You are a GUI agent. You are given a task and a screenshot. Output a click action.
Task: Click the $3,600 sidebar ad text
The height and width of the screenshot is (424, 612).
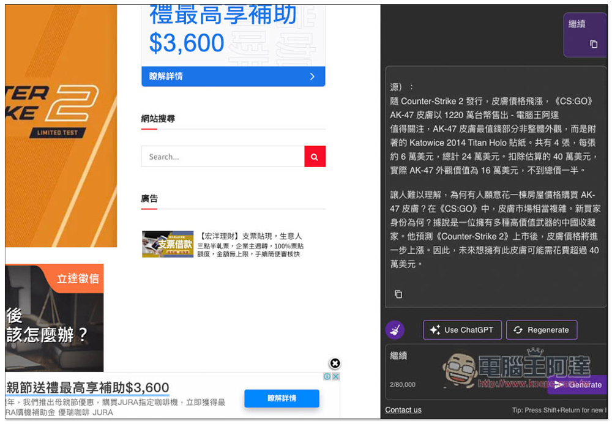coord(187,42)
